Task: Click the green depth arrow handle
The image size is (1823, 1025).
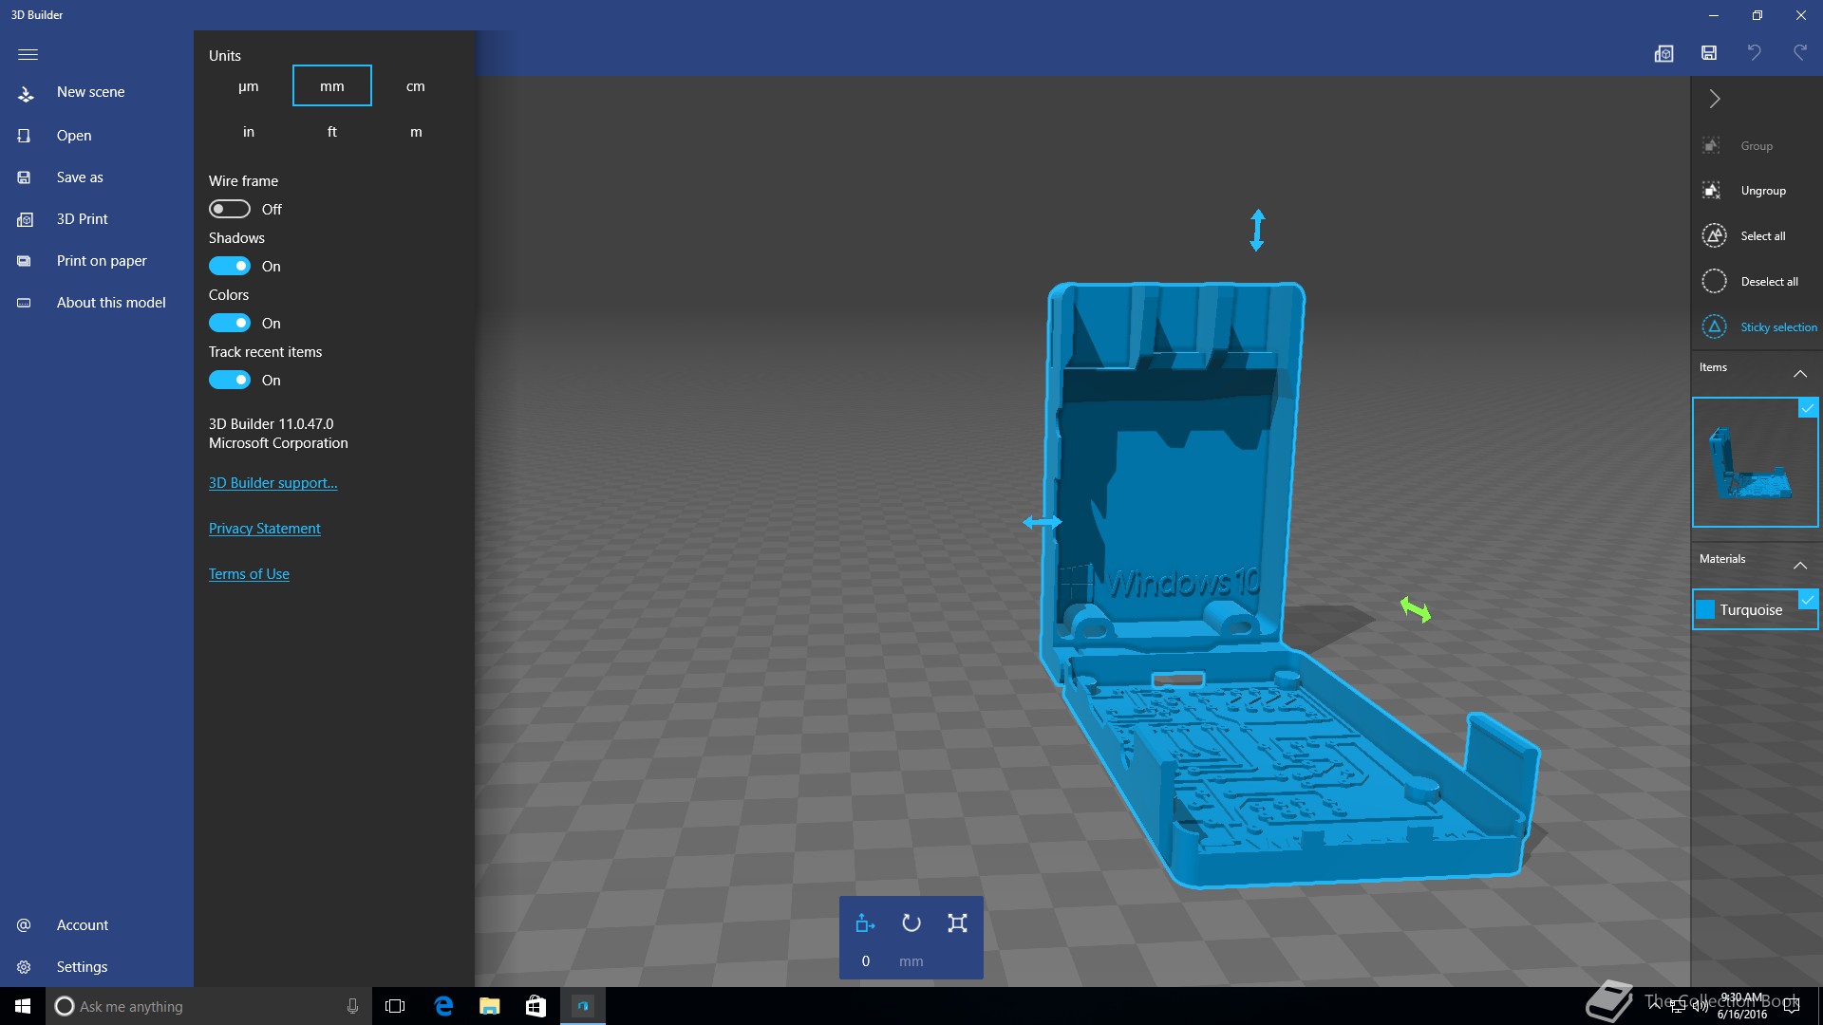Action: point(1416,609)
